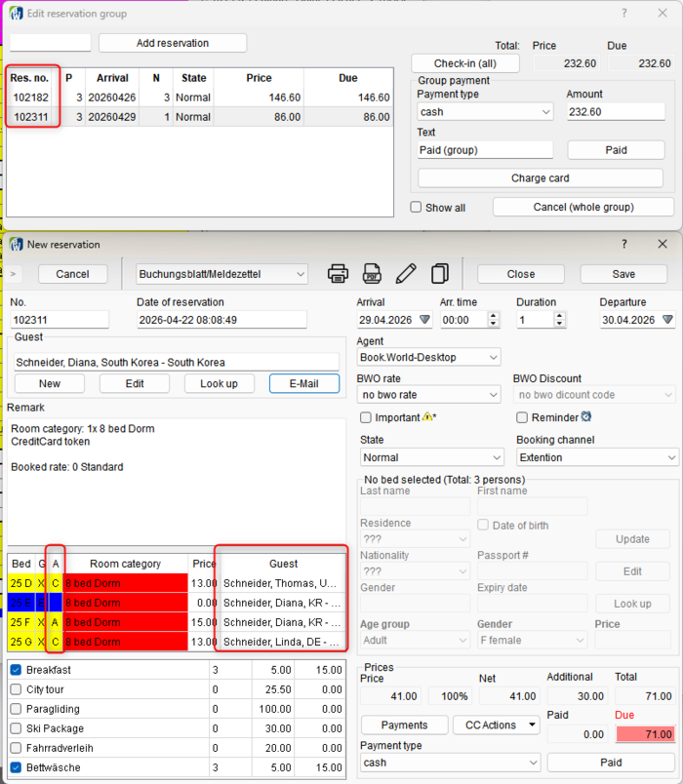Image resolution: width=683 pixels, height=784 pixels.
Task: Click the small arrow expander beside Cancel
Action: coord(14,274)
